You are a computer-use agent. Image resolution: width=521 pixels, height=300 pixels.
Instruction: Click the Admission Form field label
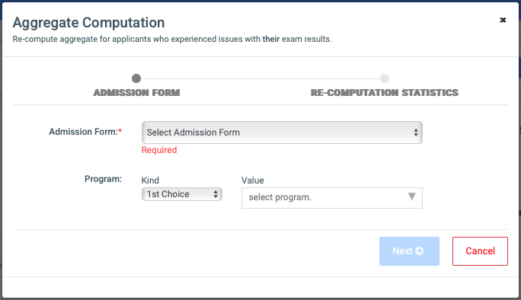[x=85, y=132]
